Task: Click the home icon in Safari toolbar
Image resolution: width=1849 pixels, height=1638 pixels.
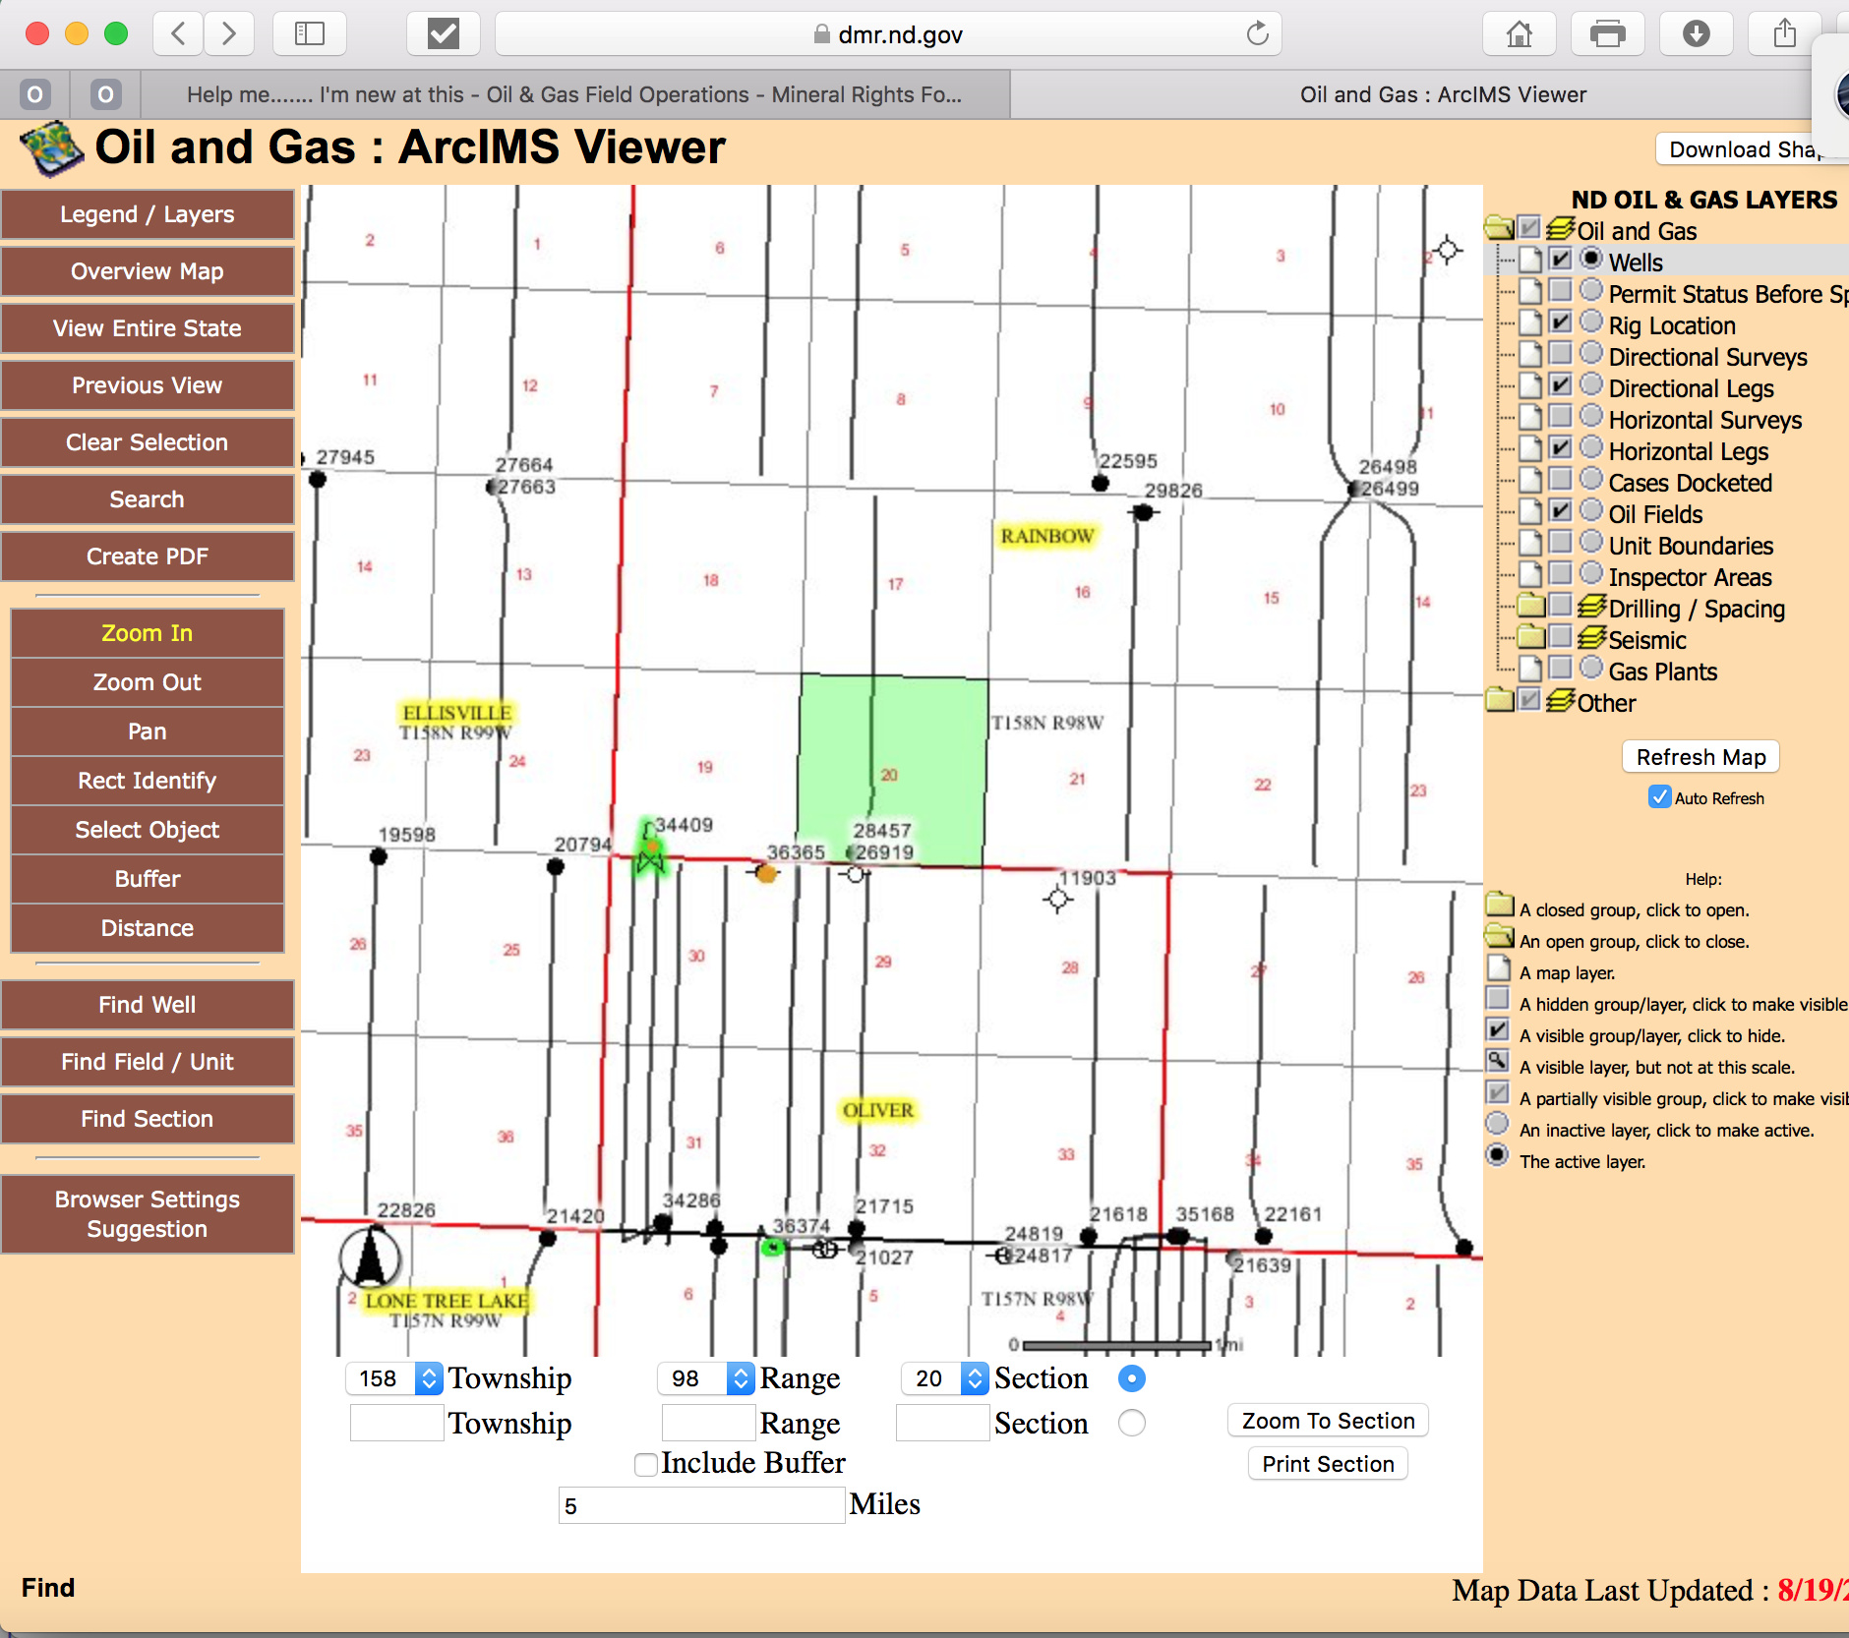Action: pyautogui.click(x=1519, y=34)
